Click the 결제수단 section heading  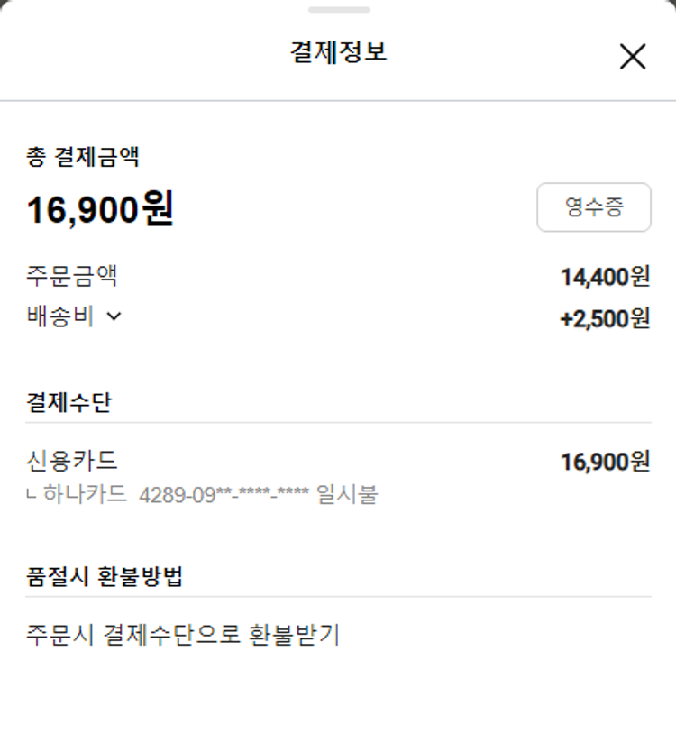[69, 402]
